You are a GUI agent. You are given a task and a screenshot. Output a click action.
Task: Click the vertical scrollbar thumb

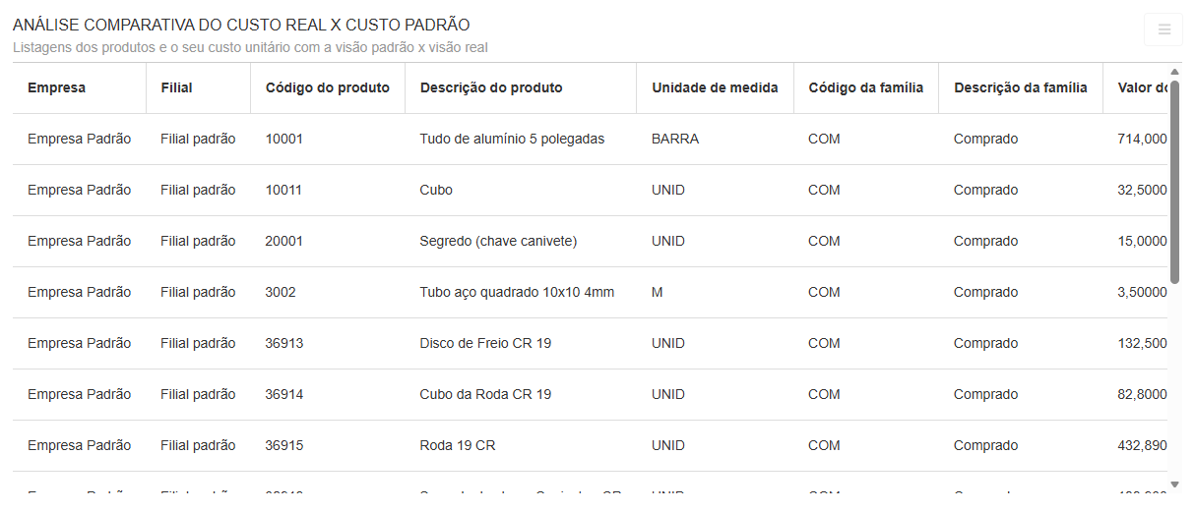click(x=1174, y=182)
